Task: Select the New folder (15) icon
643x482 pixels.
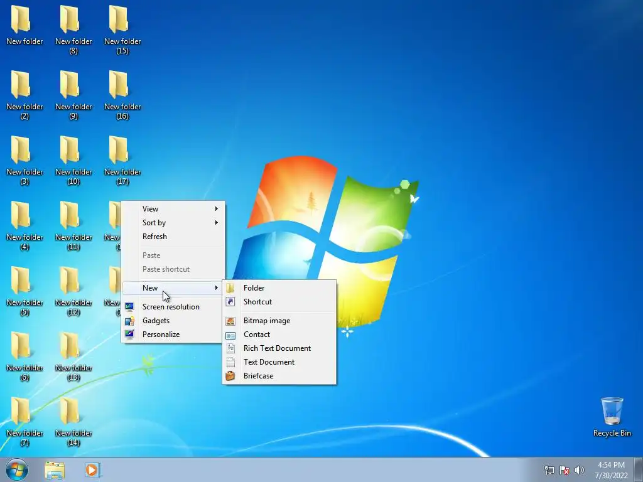Action: coord(122,29)
